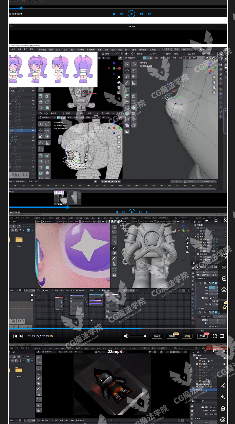Click frame 100 on 14.mp4 Blender timeline

coord(88,186)
